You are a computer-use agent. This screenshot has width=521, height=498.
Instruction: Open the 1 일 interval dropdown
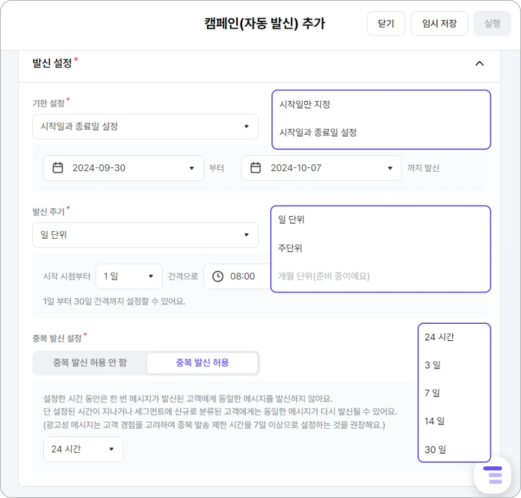(129, 276)
